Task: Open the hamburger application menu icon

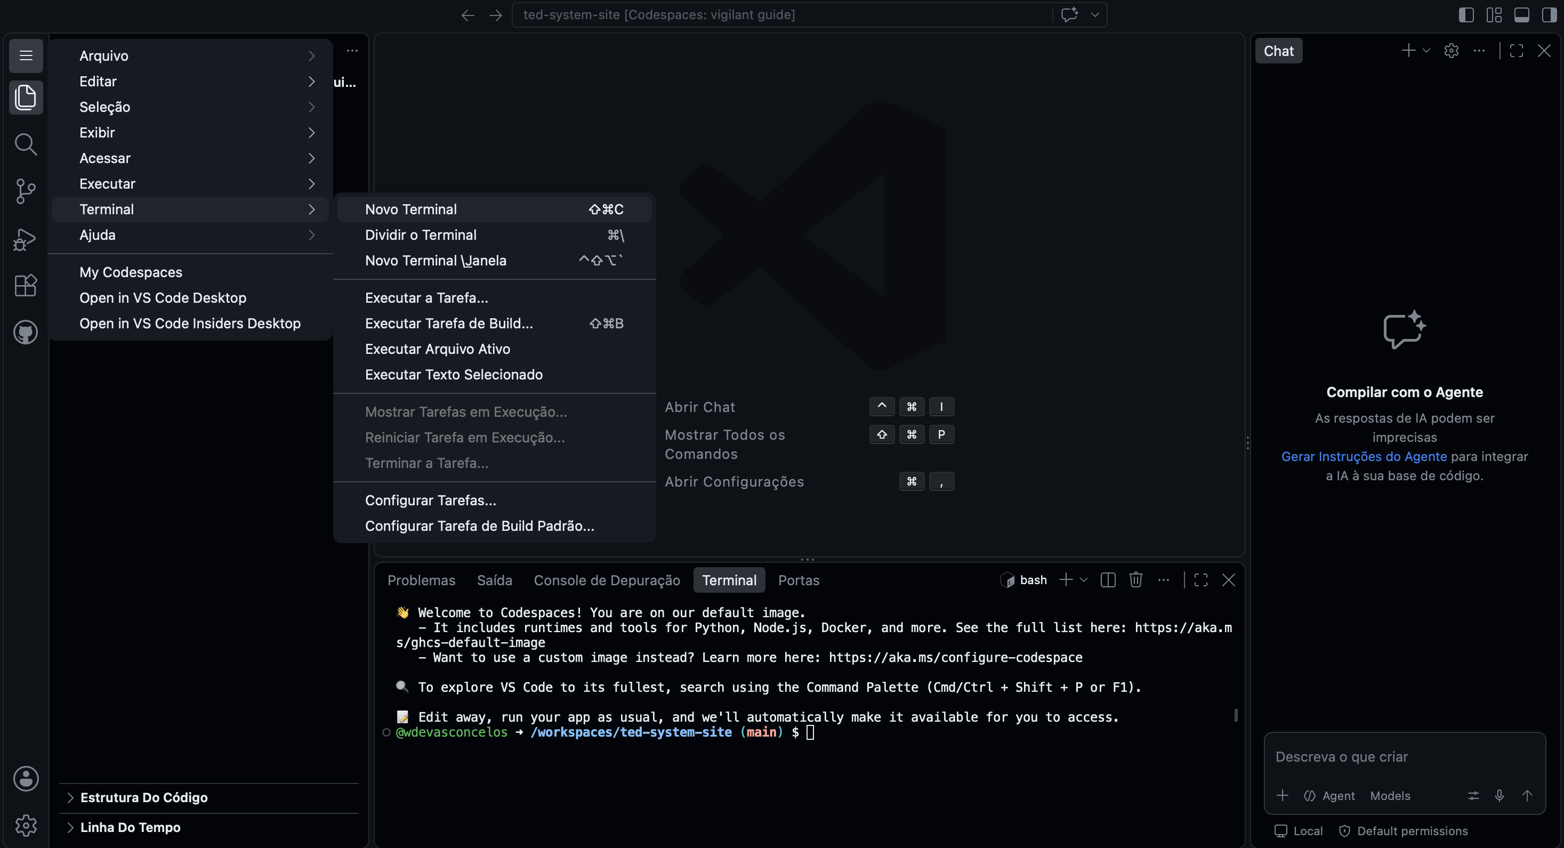Action: 26,56
